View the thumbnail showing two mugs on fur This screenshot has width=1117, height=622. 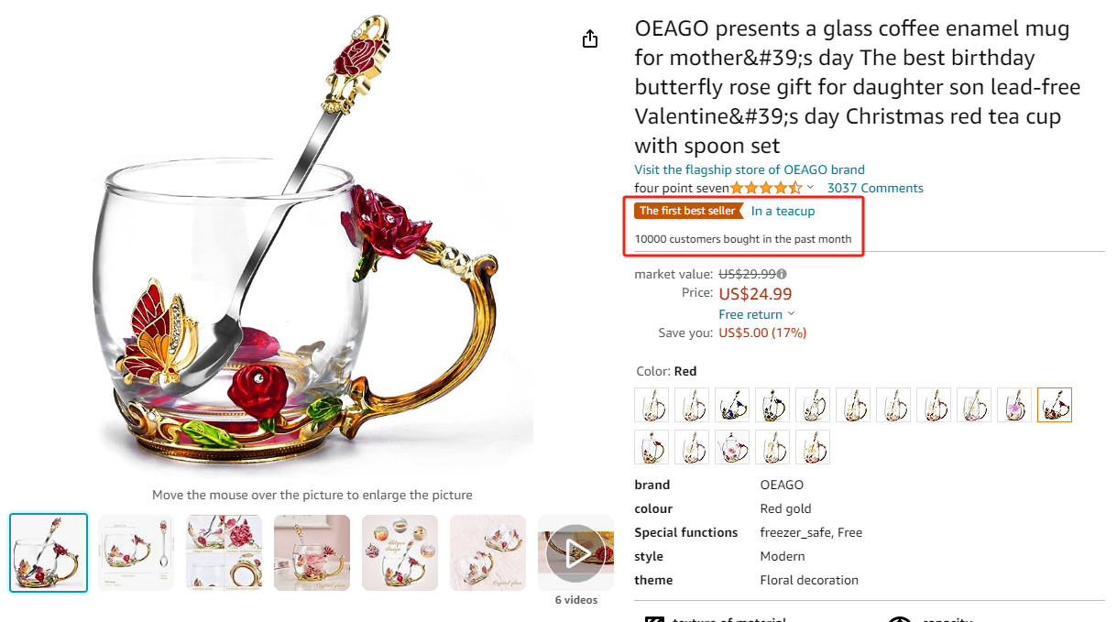point(487,552)
